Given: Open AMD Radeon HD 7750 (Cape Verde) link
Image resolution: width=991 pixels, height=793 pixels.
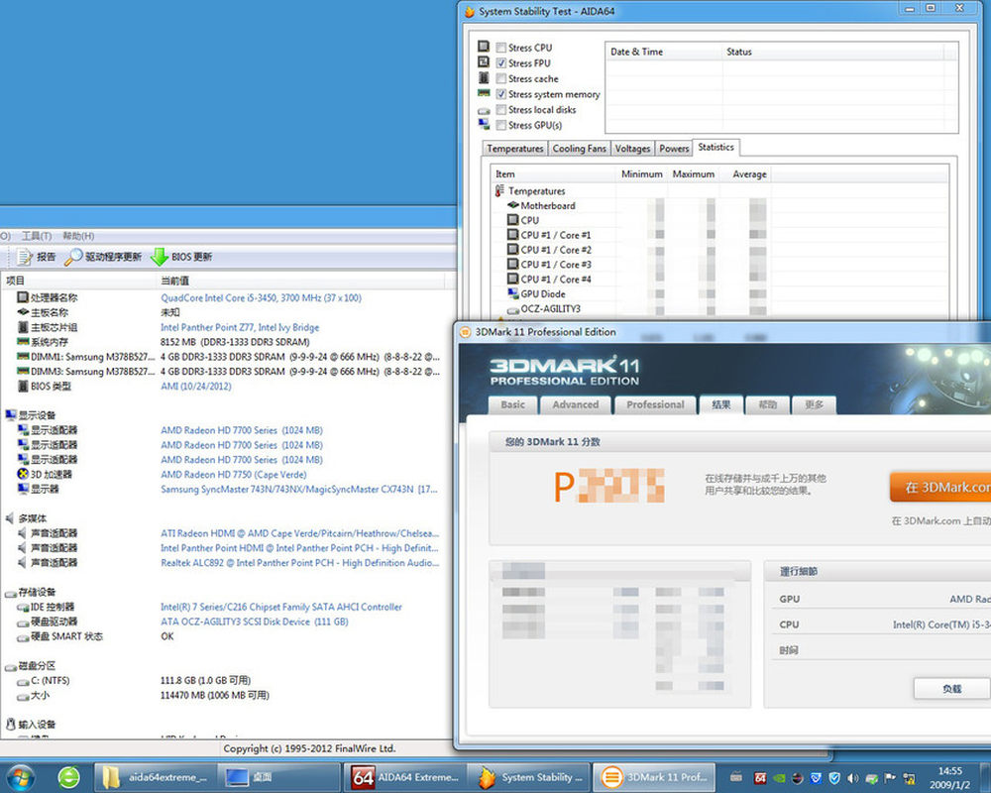Looking at the screenshot, I should point(233,475).
